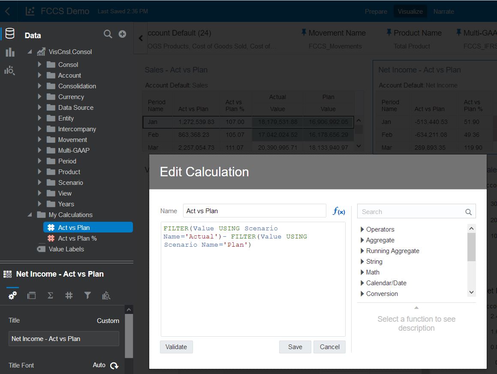The height and width of the screenshot is (374, 497).
Task: Click the plus icon to add a dataset
Action: coord(122,34)
